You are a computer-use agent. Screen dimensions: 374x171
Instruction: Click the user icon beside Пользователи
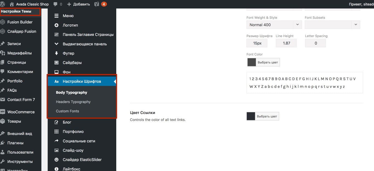2,152
